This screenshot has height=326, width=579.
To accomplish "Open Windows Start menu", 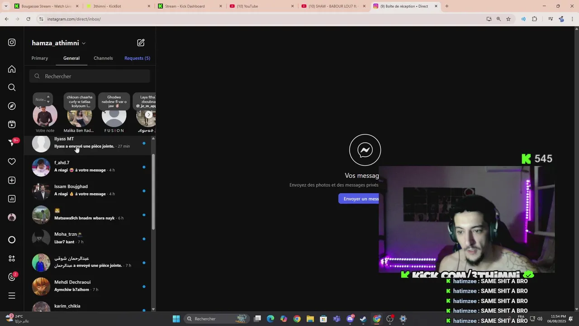I will coord(176,319).
